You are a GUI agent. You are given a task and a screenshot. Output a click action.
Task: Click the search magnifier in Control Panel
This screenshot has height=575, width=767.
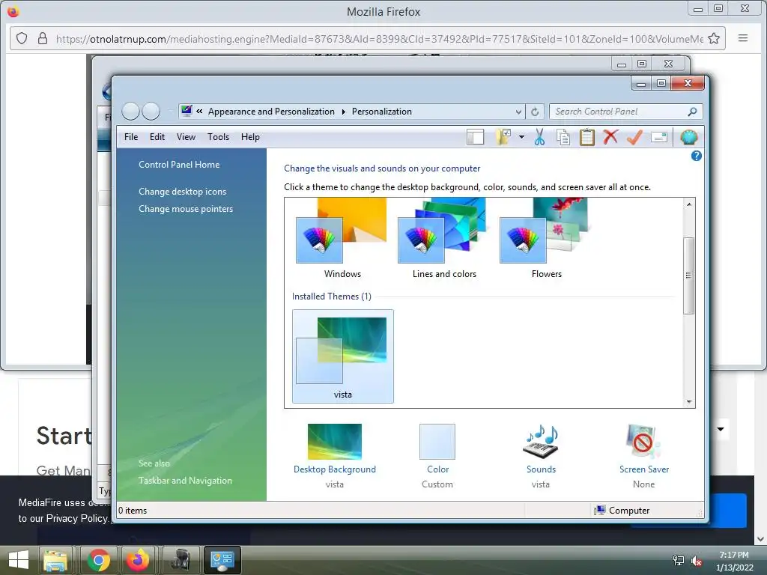click(692, 112)
